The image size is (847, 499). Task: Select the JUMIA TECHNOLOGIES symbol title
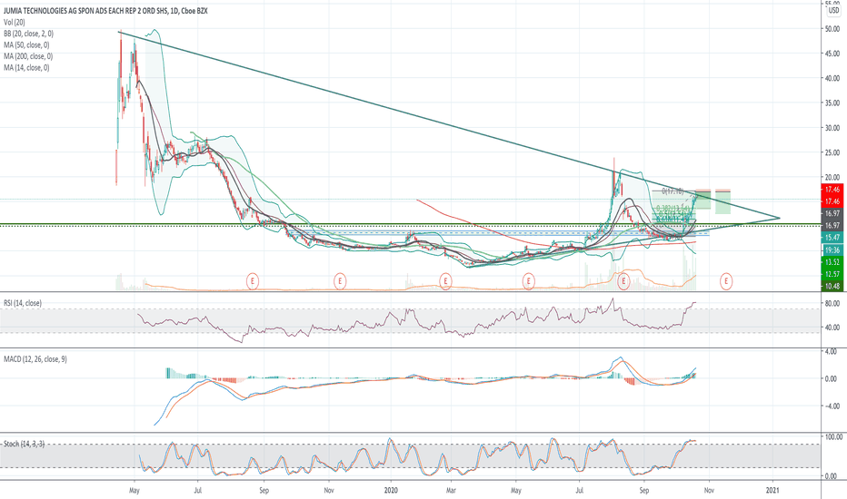105,11
